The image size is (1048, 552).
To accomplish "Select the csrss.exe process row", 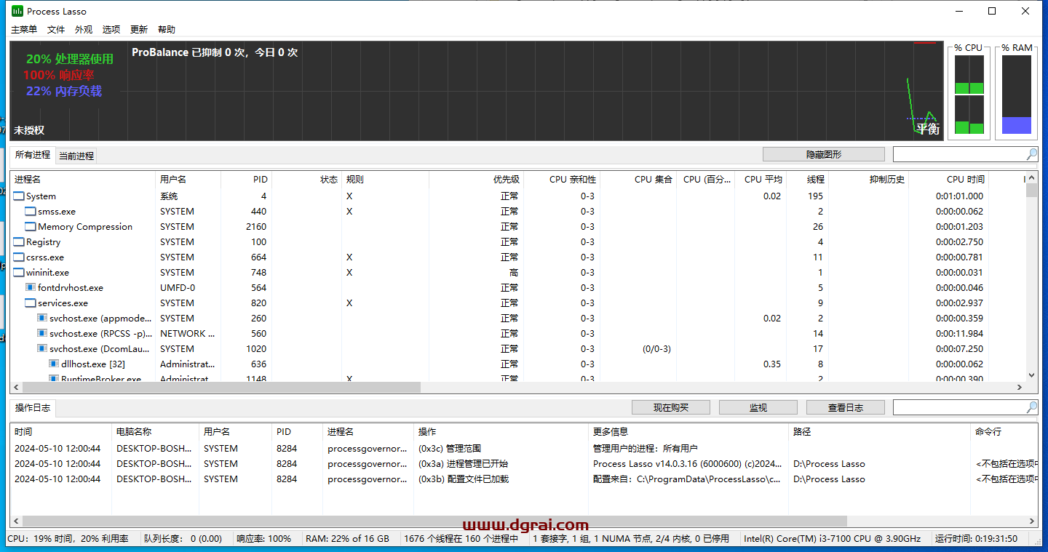I will coord(517,257).
